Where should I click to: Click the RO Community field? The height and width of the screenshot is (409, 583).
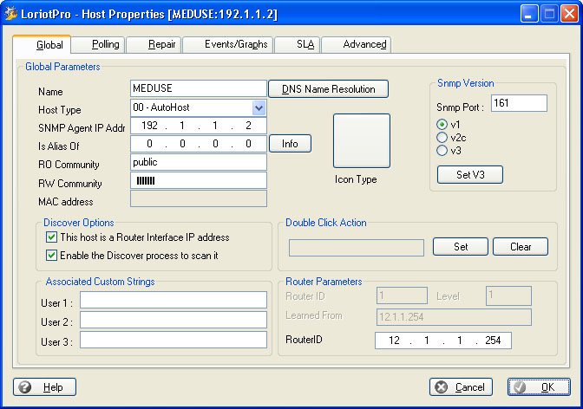pyautogui.click(x=199, y=162)
